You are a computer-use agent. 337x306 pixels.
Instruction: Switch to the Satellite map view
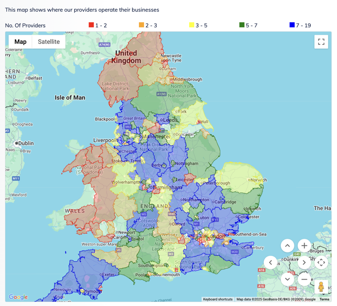[x=49, y=42]
